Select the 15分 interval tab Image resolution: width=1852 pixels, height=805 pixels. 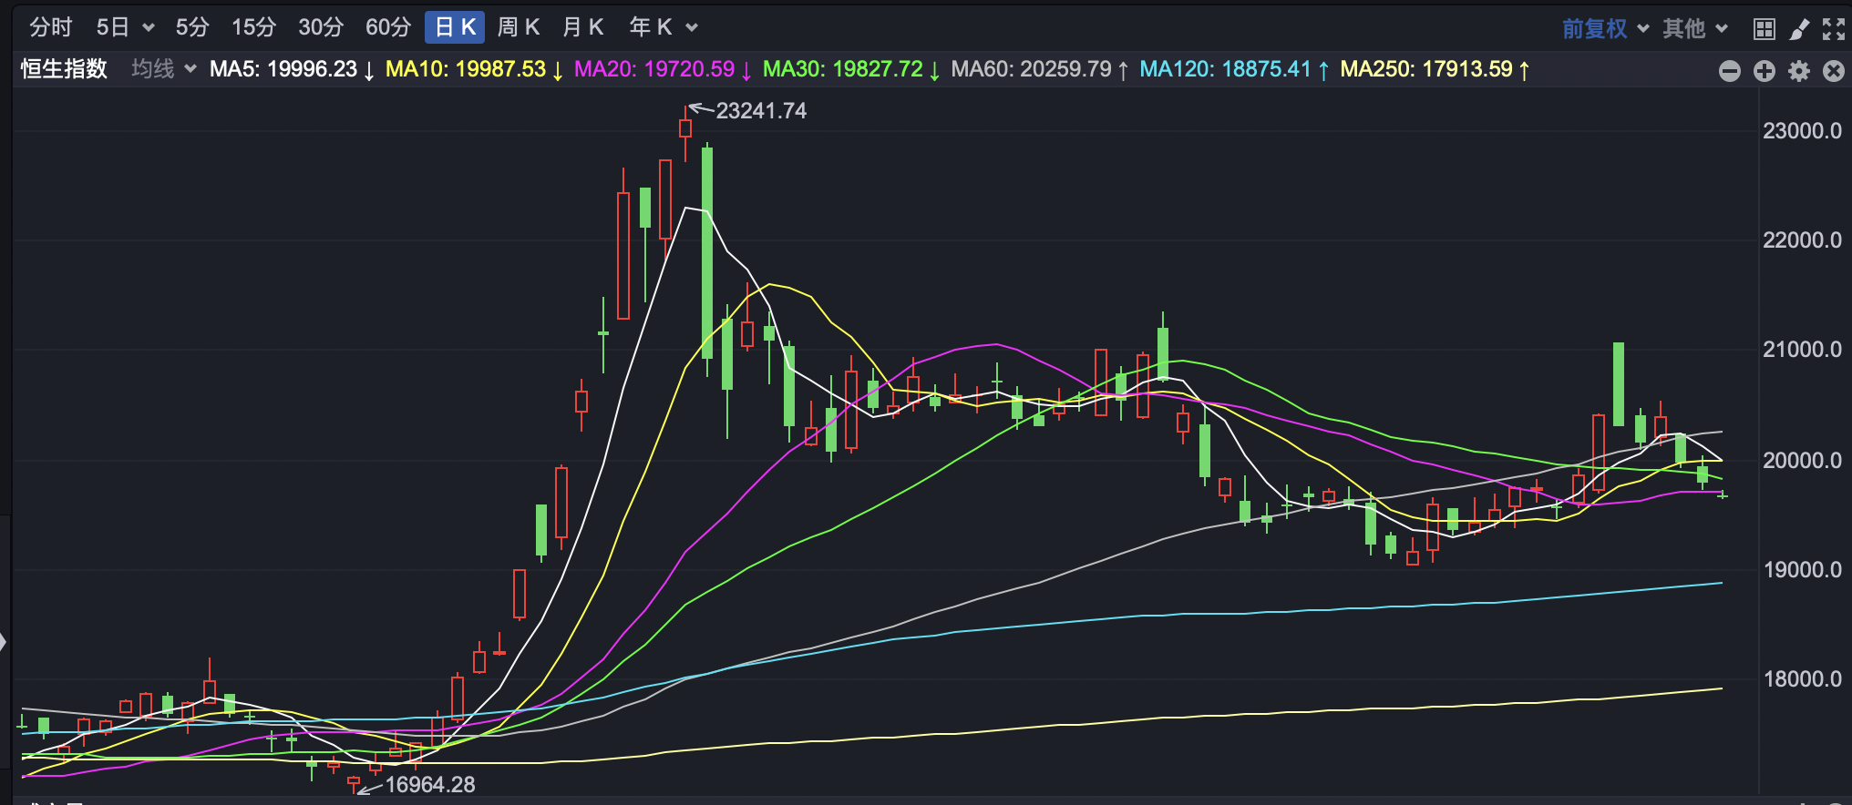pos(253,27)
